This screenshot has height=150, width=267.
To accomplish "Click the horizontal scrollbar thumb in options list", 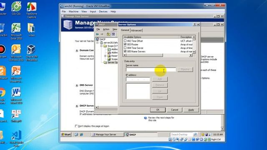I will click(x=144, y=55).
